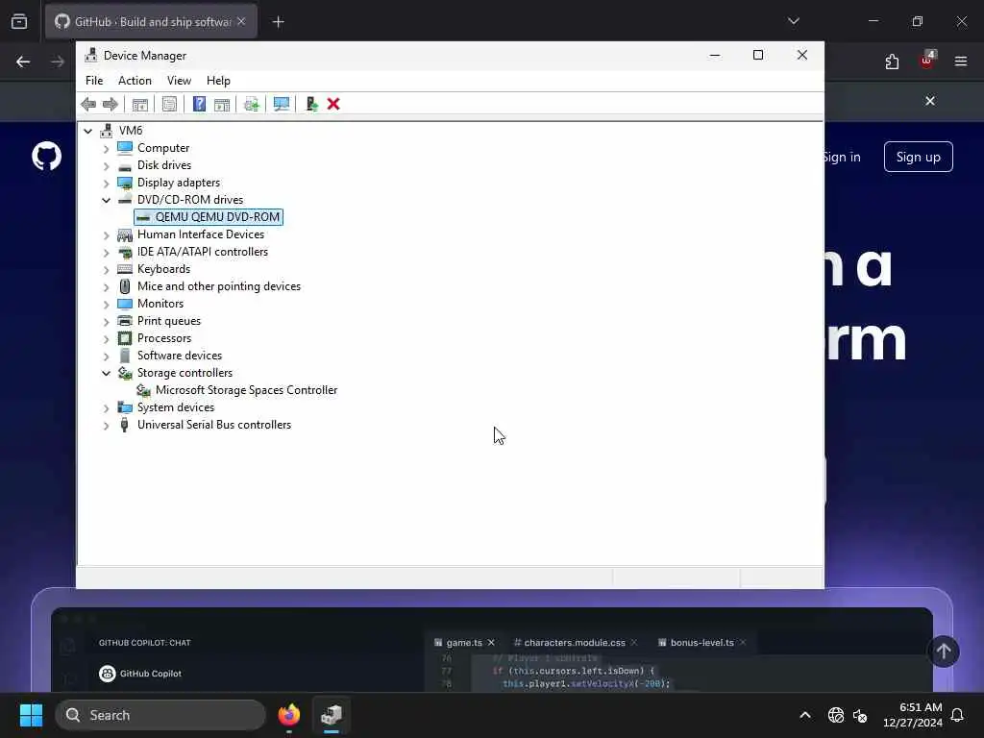The height and width of the screenshot is (738, 984).
Task: Click Sign up button on GitHub page
Action: [x=918, y=157]
